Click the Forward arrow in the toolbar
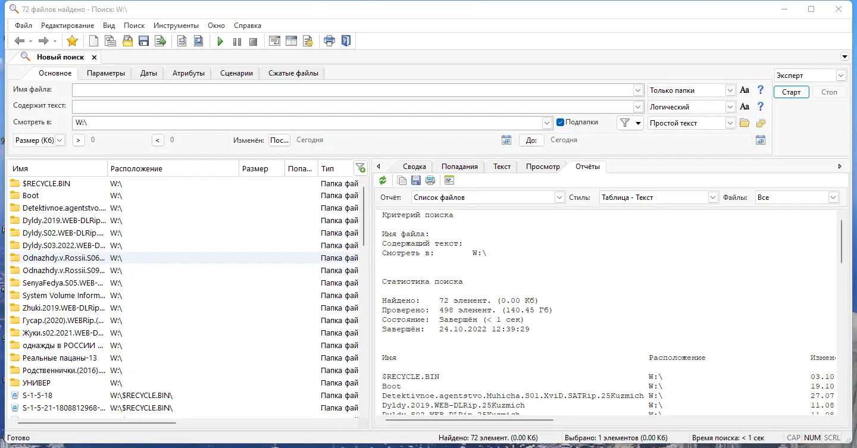The width and height of the screenshot is (857, 448). (x=43, y=41)
